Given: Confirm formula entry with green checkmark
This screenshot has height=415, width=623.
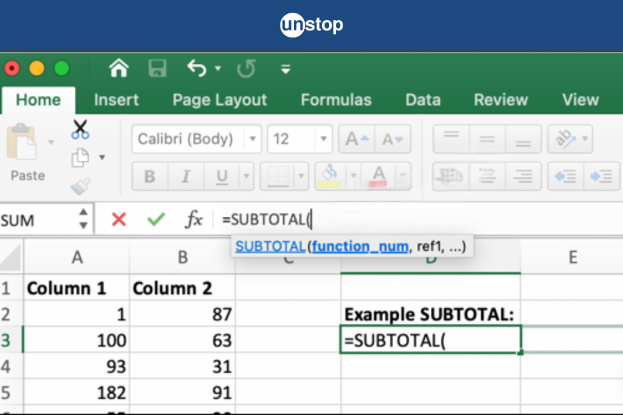Looking at the screenshot, I should pos(156,219).
